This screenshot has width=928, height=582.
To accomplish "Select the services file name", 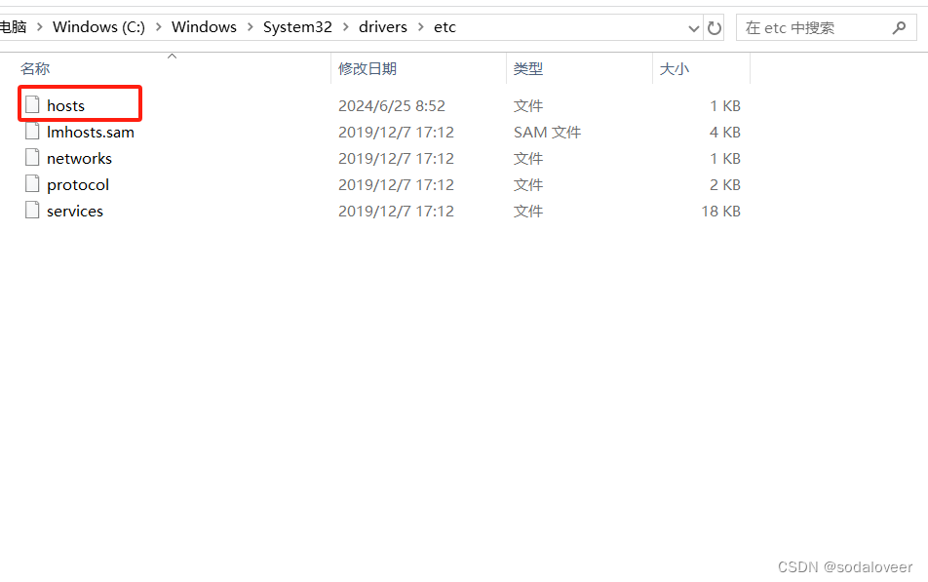I will click(x=75, y=212).
